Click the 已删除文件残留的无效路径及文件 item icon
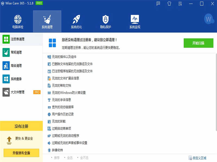 [x=49, y=64]
